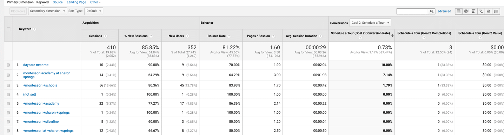Switch to Pivot table view icon
504x135 pixels.
496,11
